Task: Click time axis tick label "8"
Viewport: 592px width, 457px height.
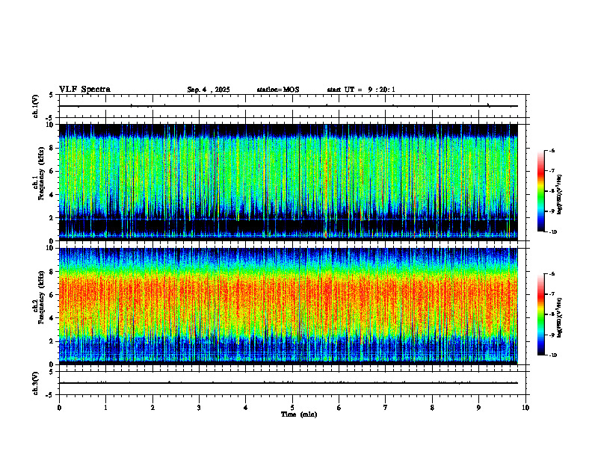Action: point(432,408)
